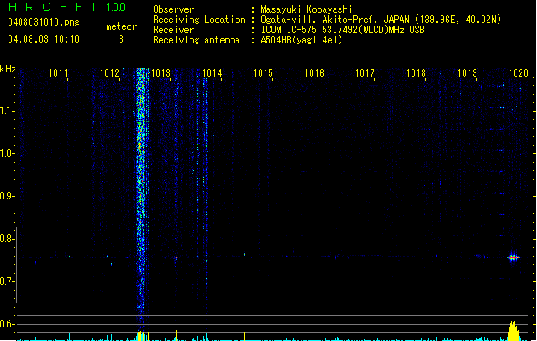537x341 pixels.
Task: Click the 1019 time axis marker
Action: point(467,73)
